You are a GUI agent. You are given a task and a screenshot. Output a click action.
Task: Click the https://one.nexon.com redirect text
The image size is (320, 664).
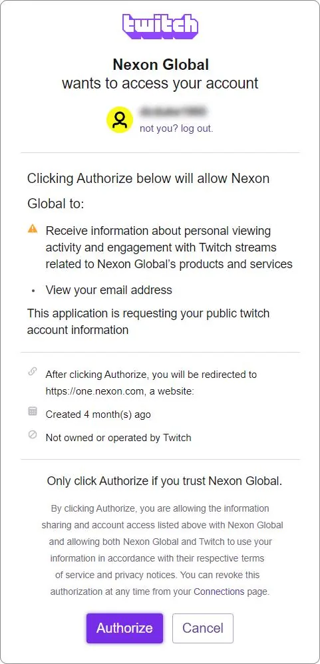coord(94,391)
